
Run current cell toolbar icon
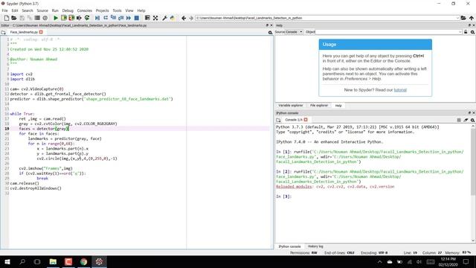coord(63,18)
